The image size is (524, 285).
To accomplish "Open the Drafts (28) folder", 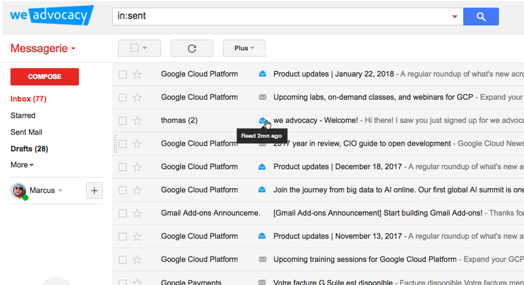I will coord(29,149).
